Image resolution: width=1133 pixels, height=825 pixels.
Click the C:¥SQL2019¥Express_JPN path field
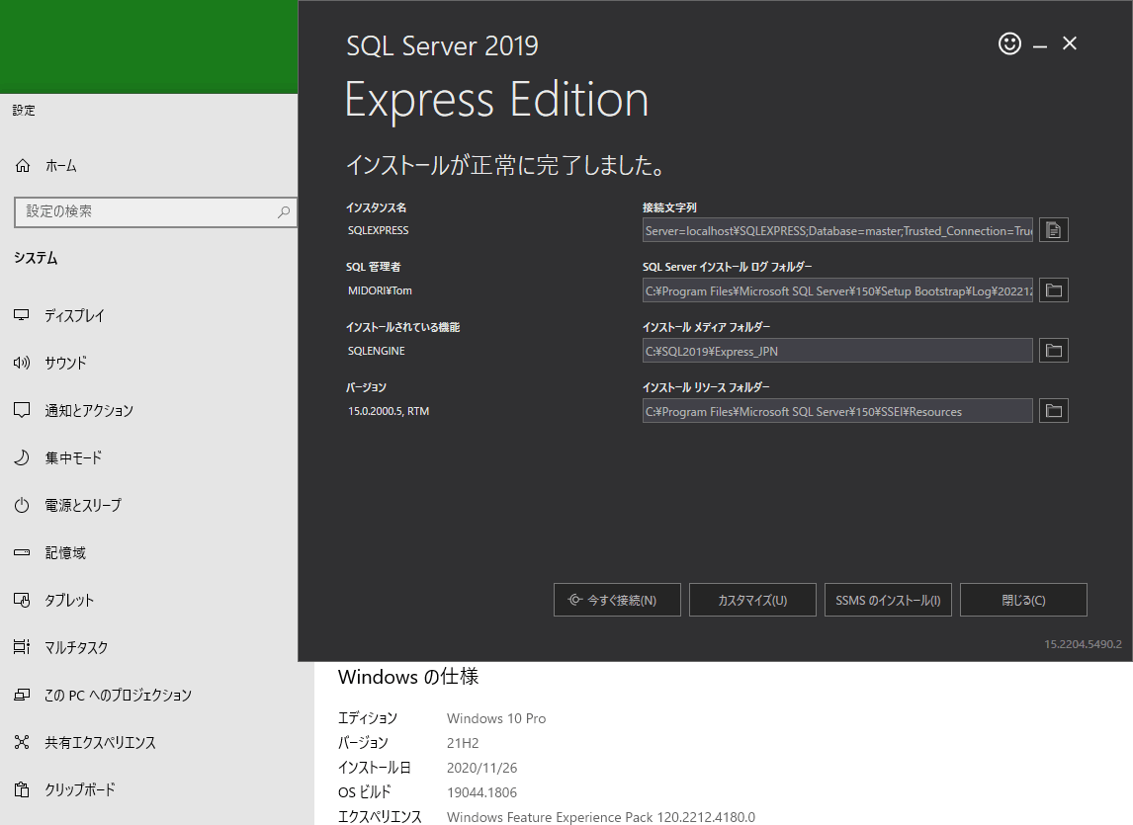837,351
